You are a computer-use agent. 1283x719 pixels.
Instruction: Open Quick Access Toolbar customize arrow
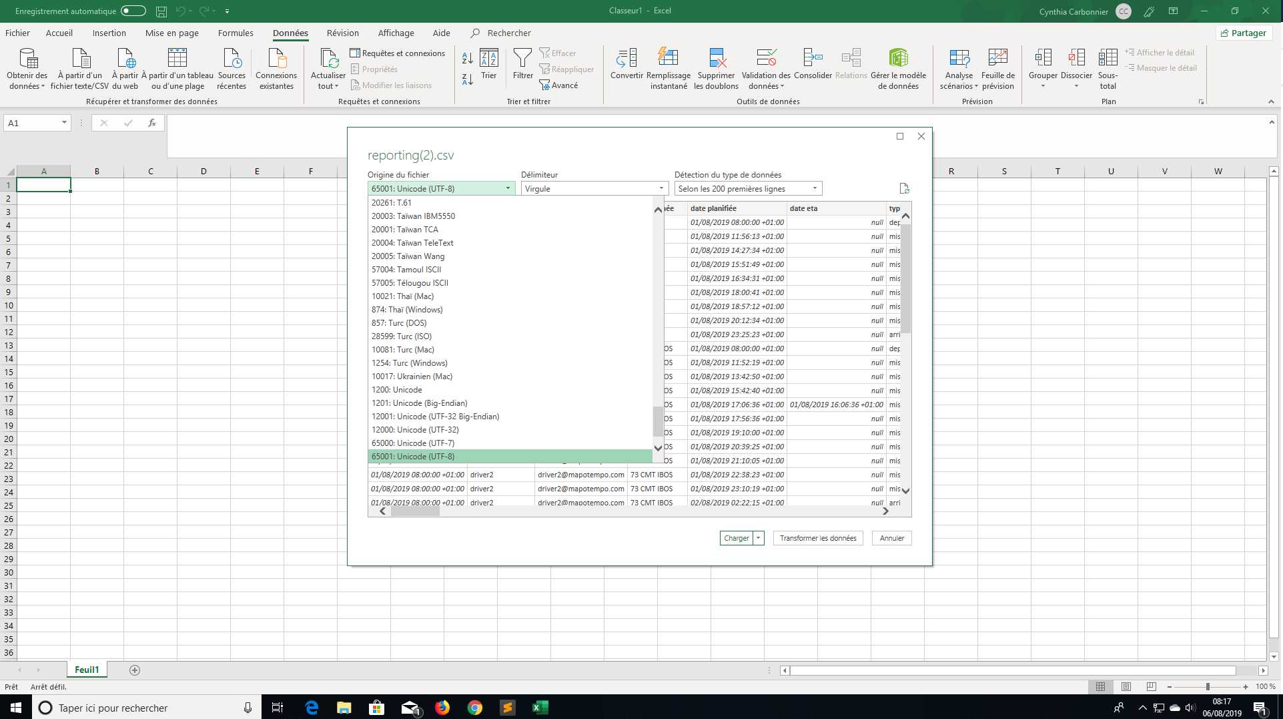tap(227, 11)
